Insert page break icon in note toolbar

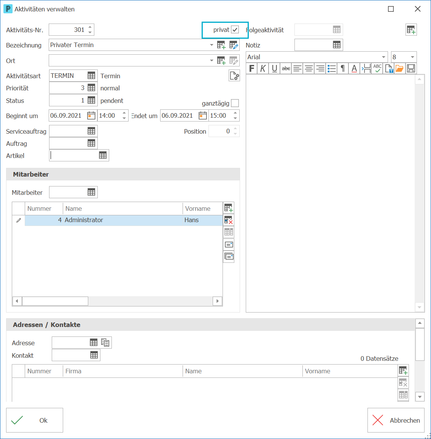pyautogui.click(x=366, y=68)
